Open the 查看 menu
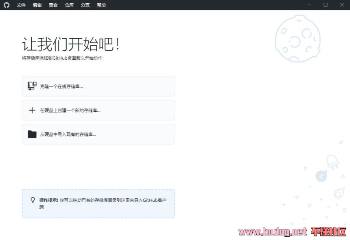Viewport: 350px width, 240px height. pyautogui.click(x=53, y=5)
